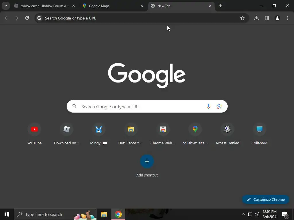This screenshot has width=294, height=220.
Task: Open the YouTube shortcut icon
Action: 34,129
